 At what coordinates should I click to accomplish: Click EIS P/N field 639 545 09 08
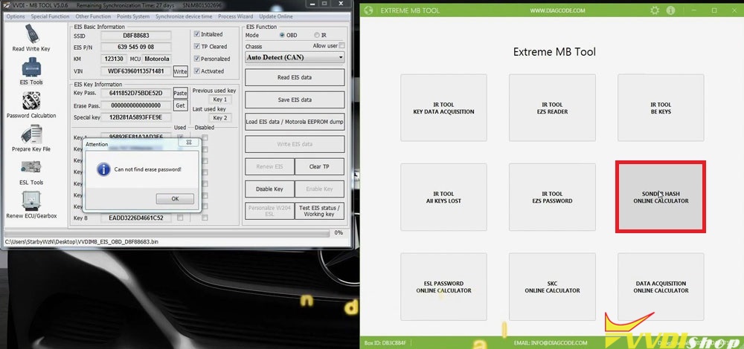pyautogui.click(x=135, y=47)
